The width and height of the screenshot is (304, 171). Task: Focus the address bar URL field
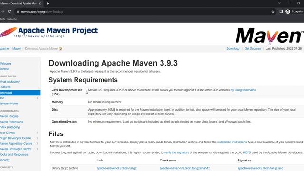(x=143, y=12)
